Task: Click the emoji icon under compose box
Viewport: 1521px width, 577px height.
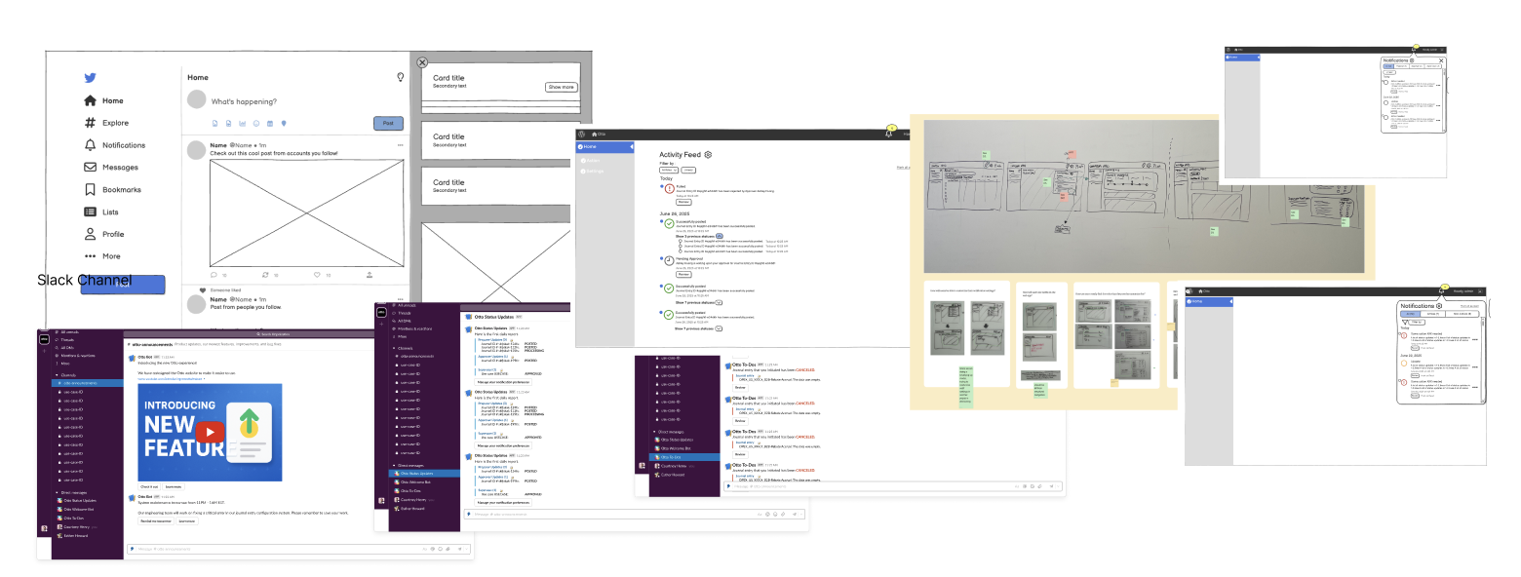Action: point(256,124)
